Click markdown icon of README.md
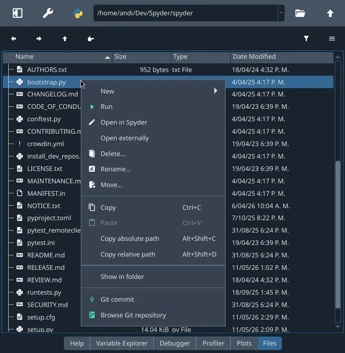The image size is (345, 353). click(x=19, y=255)
